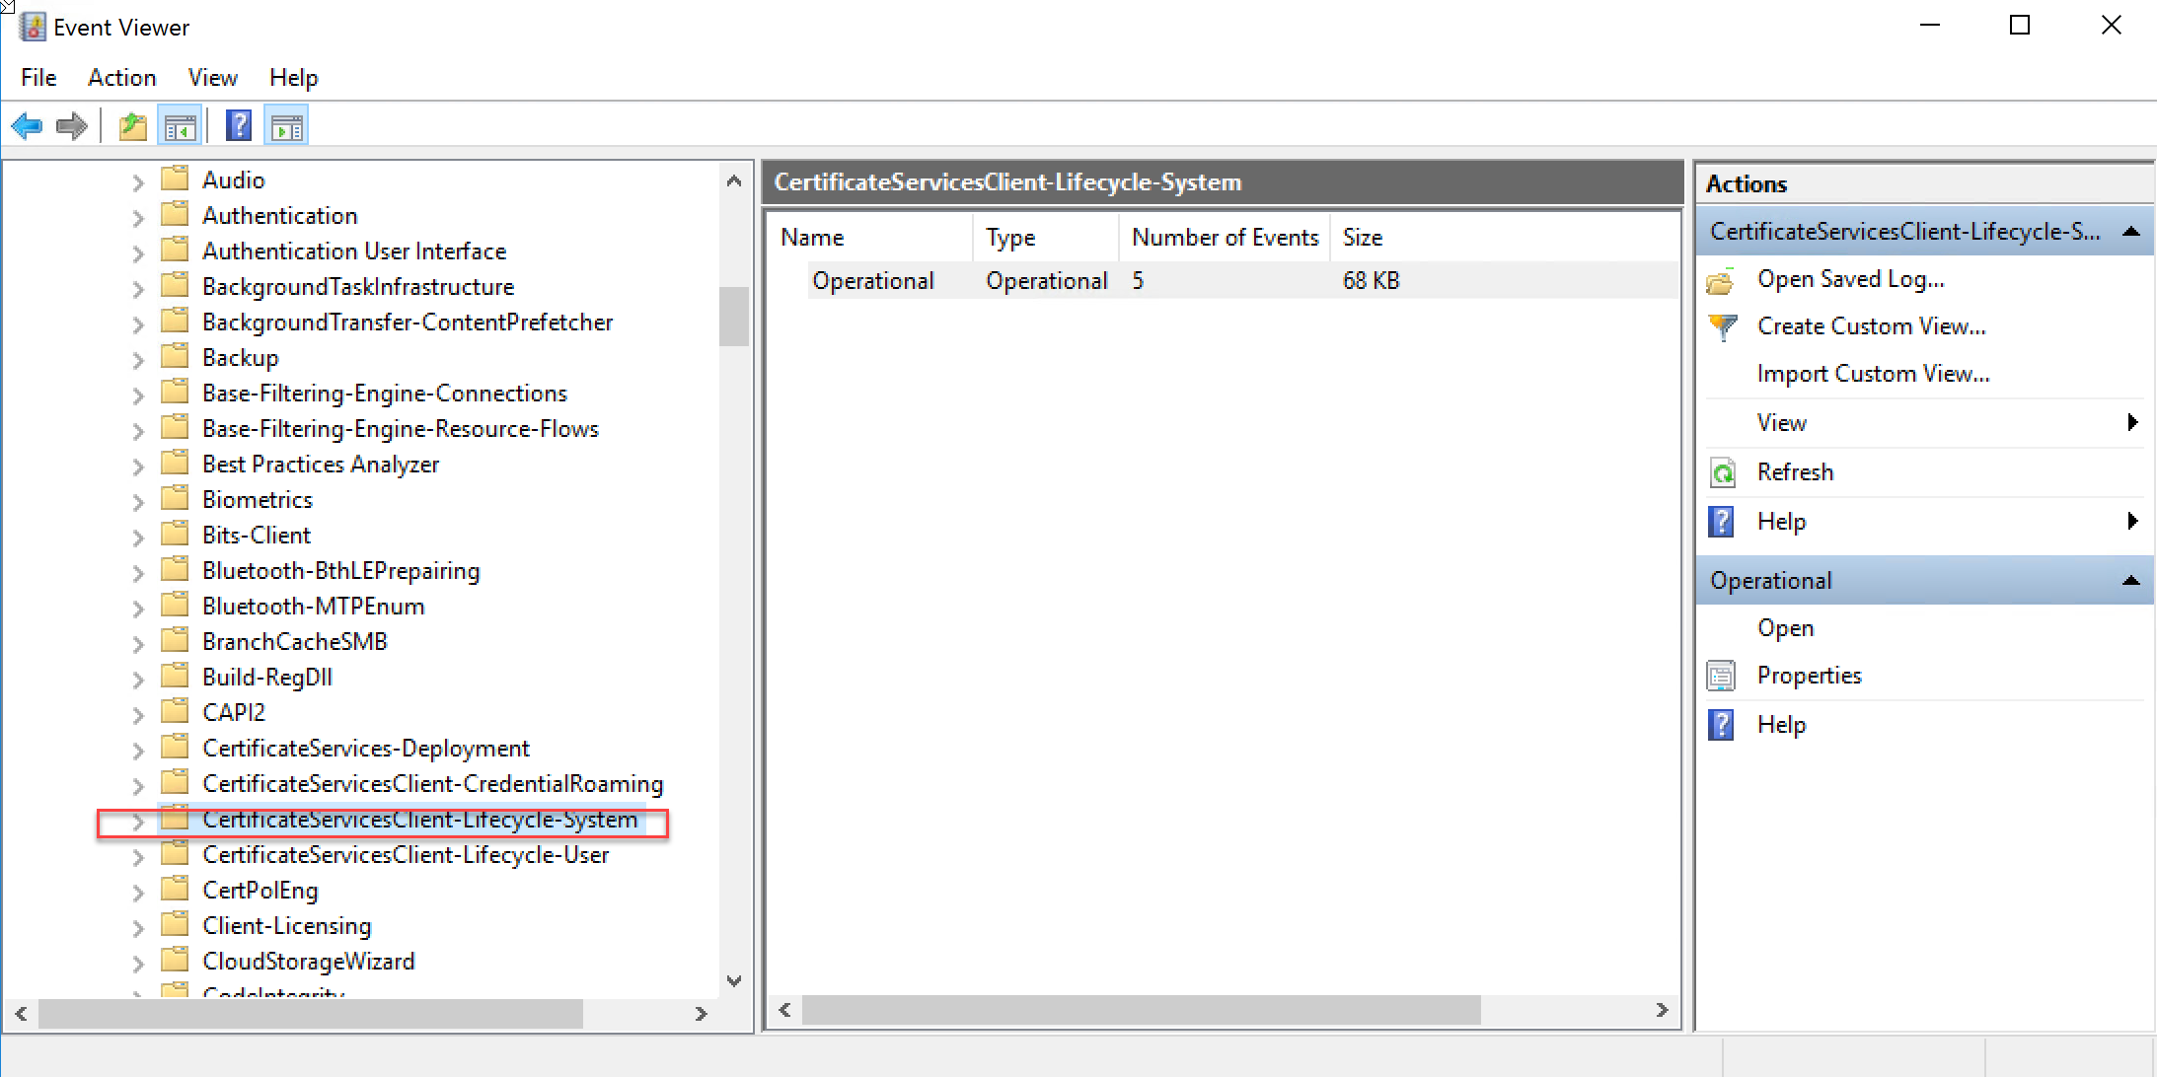Open the Action menu
Screen dimensions: 2157x1077
coord(121,78)
